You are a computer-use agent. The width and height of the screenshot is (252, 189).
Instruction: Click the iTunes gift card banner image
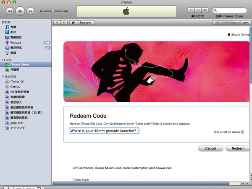pyautogui.click(x=156, y=72)
